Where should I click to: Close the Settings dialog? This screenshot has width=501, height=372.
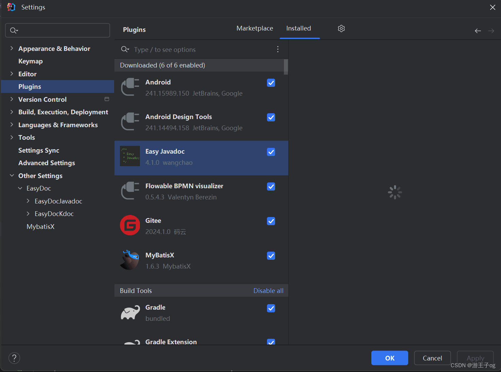(x=493, y=7)
